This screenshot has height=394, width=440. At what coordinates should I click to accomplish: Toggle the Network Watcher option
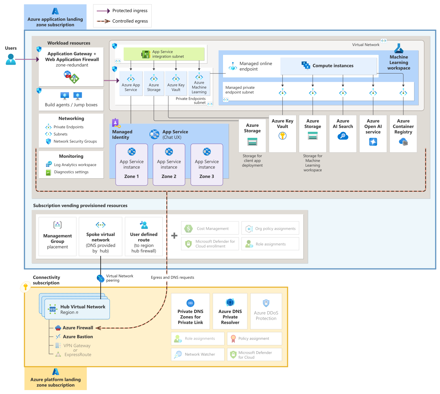197,354
